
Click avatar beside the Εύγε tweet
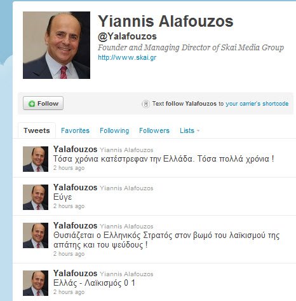pos(36,197)
